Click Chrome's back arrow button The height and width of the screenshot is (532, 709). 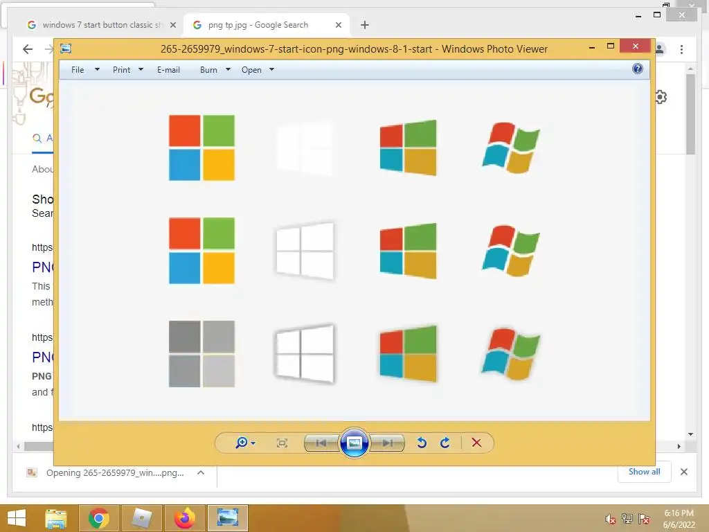click(28, 49)
